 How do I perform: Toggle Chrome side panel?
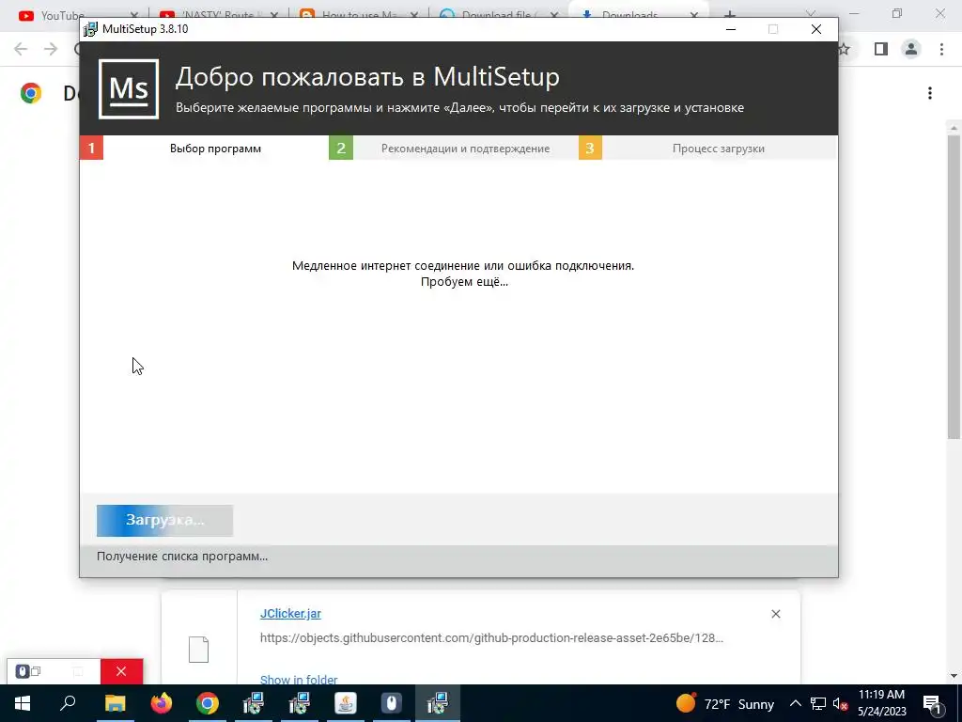[881, 49]
